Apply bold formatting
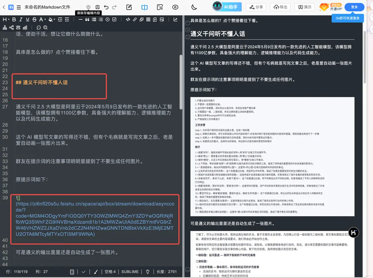The height and width of the screenshot is (278, 373). (14, 20)
